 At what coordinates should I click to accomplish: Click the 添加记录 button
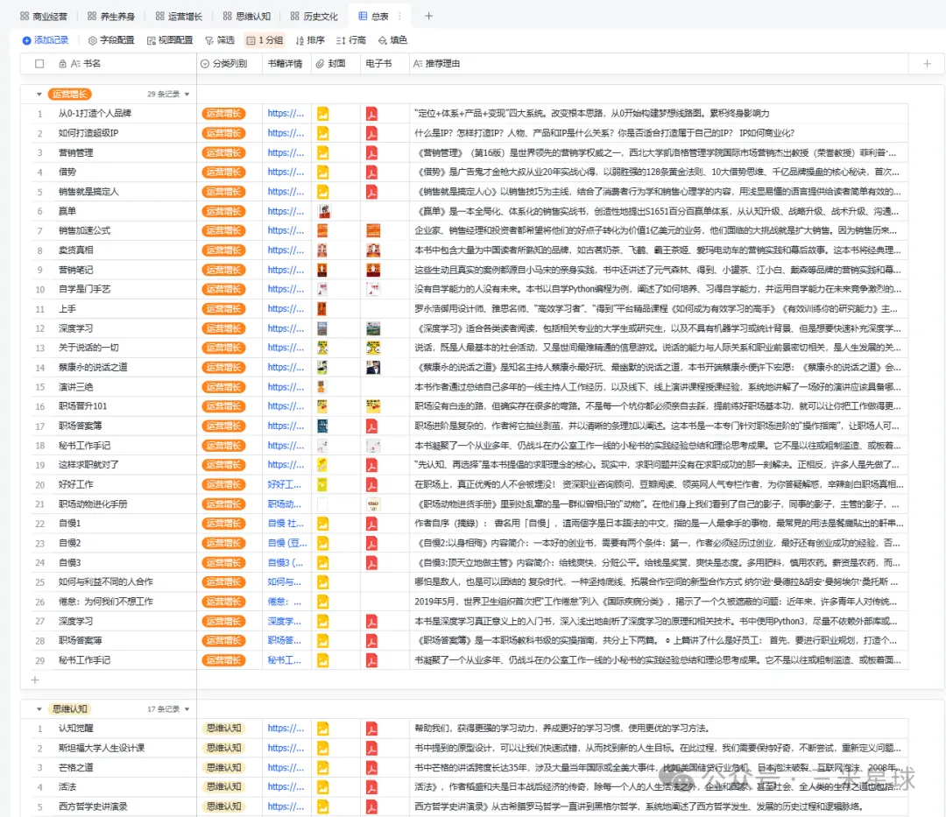[46, 40]
